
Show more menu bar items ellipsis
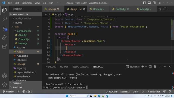[58, 3]
